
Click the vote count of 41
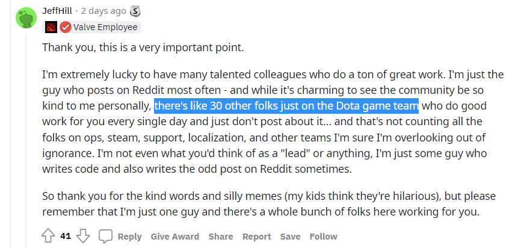tap(66, 236)
